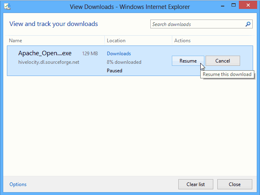Click the Paused status label
Viewport: 260px width, 195px height.
click(x=115, y=71)
